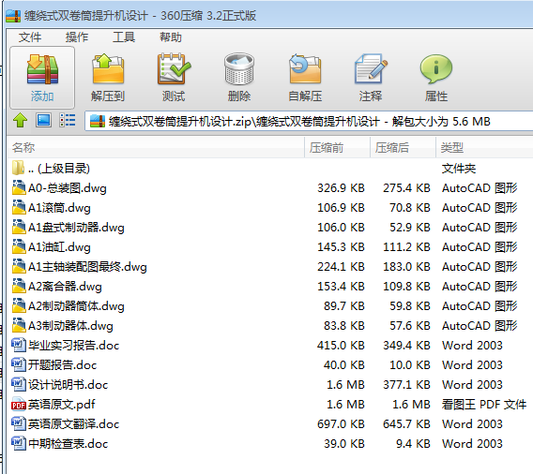
Task: Click the Add (添加) archive icon
Action: [x=42, y=69]
